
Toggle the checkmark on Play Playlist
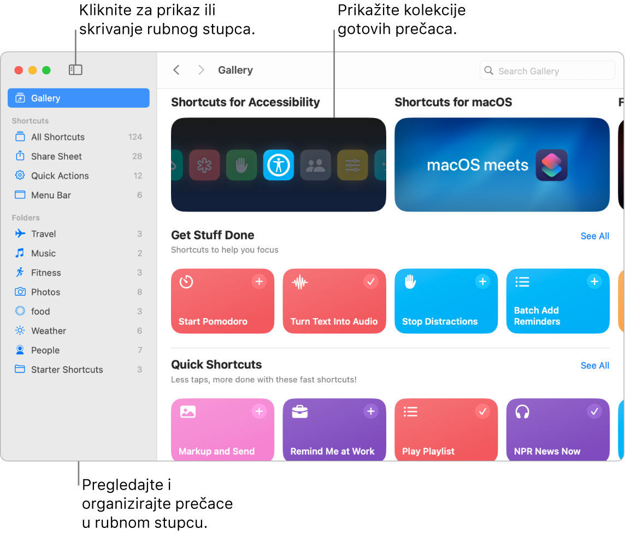tap(483, 411)
